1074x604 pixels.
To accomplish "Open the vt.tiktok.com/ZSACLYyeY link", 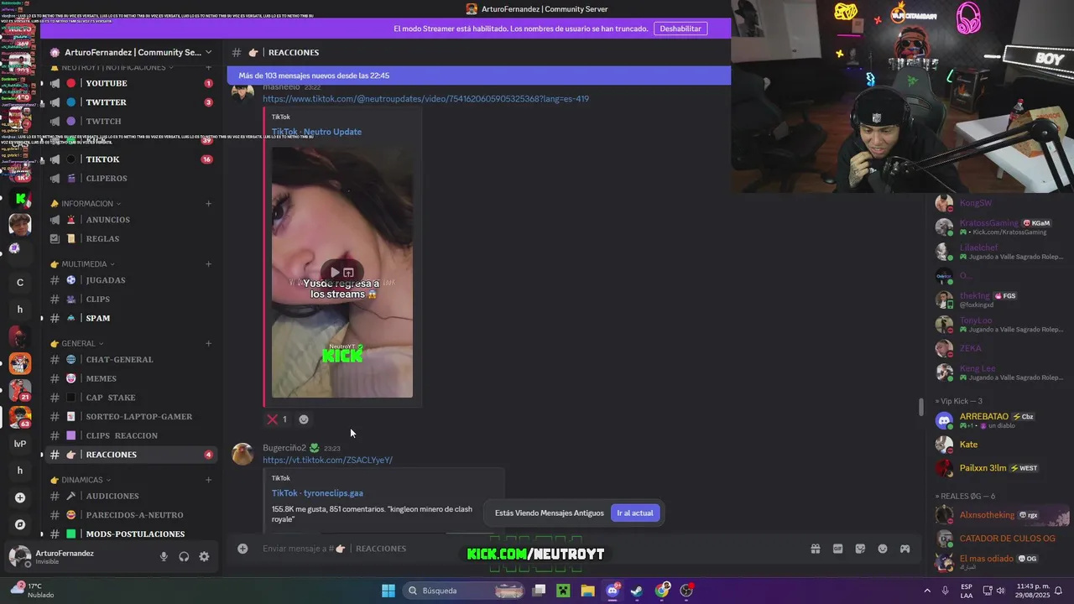I will 327,460.
